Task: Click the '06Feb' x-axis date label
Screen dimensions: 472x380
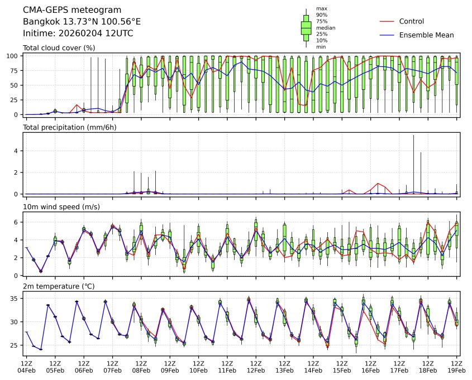Action: [84, 371]
